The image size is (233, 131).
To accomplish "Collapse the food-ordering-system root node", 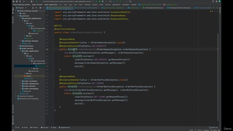I will 16,11.
